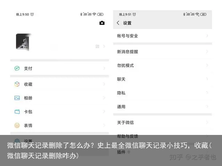Viewport: 222px width, 166px height.
Task: Open the profile avatar picture
Action: (x=23, y=42)
